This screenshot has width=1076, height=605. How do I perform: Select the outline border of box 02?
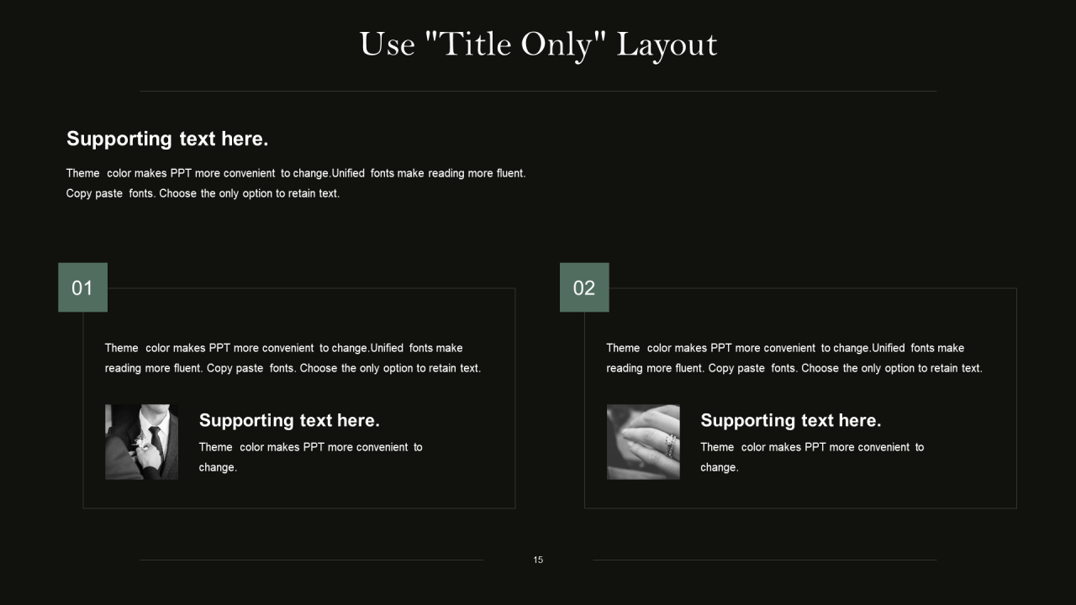pos(800,508)
